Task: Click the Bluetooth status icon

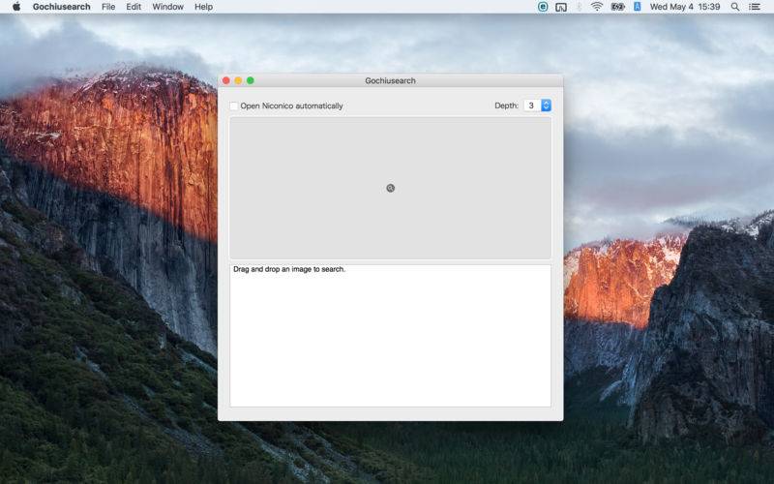Action: (x=579, y=7)
